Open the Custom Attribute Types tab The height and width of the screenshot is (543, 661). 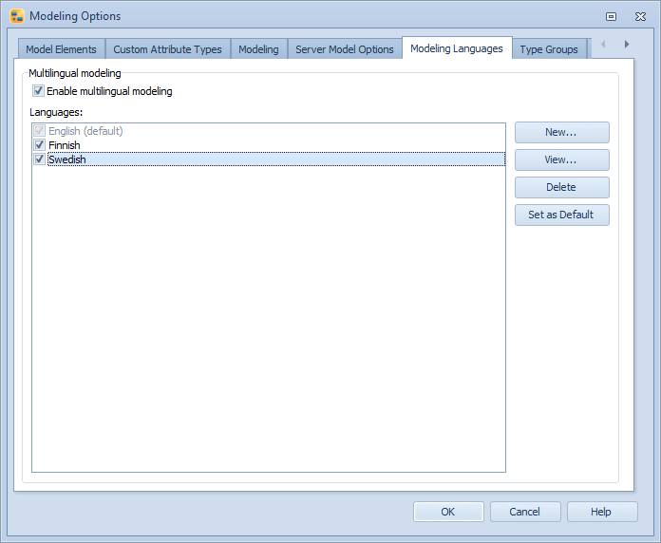point(167,49)
